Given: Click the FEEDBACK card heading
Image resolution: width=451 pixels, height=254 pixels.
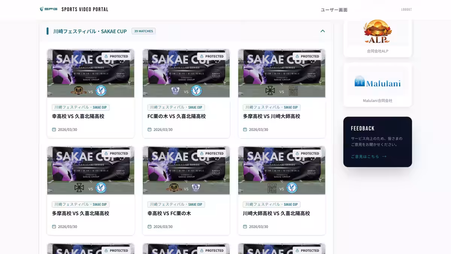Looking at the screenshot, I should (363, 128).
